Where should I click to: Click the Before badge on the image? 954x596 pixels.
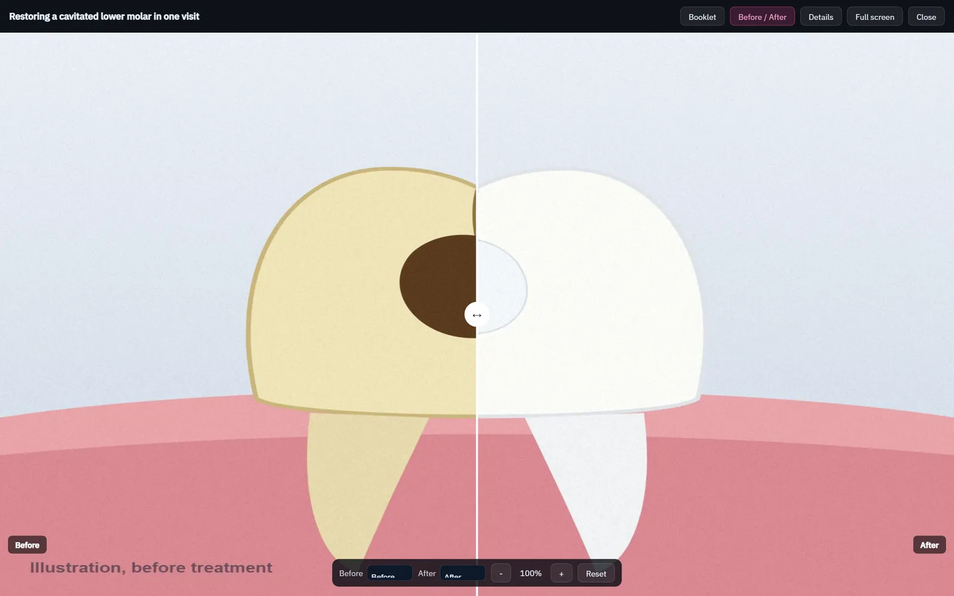pos(27,545)
